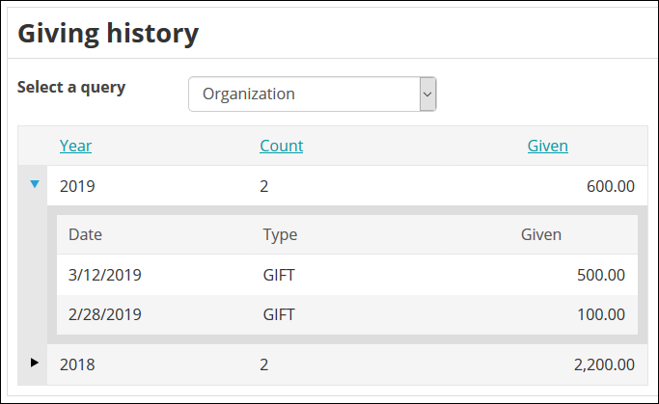Select the 3/12/2019 gift date cell
The image size is (659, 404).
(105, 275)
